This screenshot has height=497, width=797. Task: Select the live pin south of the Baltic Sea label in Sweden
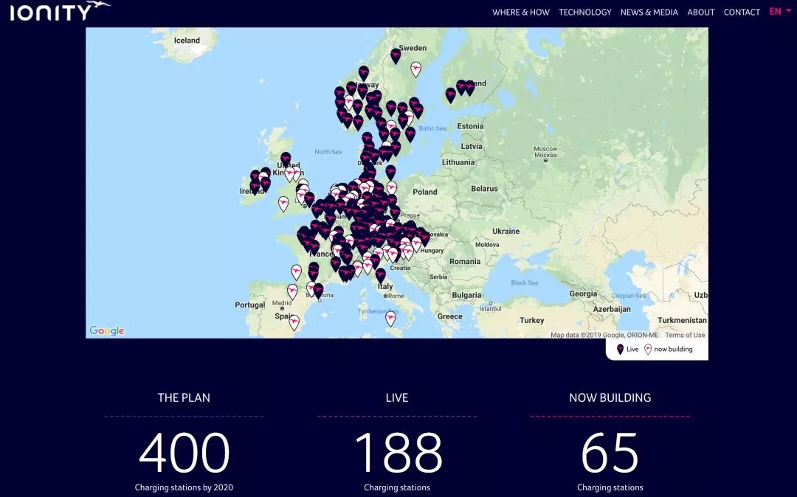point(410,134)
